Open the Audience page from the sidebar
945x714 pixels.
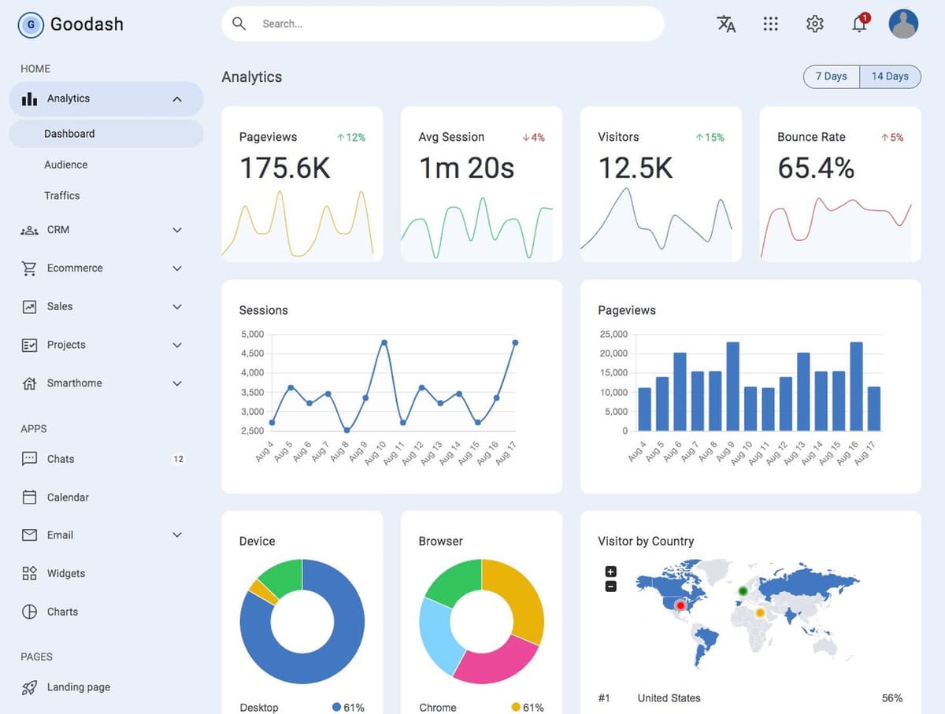tap(66, 165)
